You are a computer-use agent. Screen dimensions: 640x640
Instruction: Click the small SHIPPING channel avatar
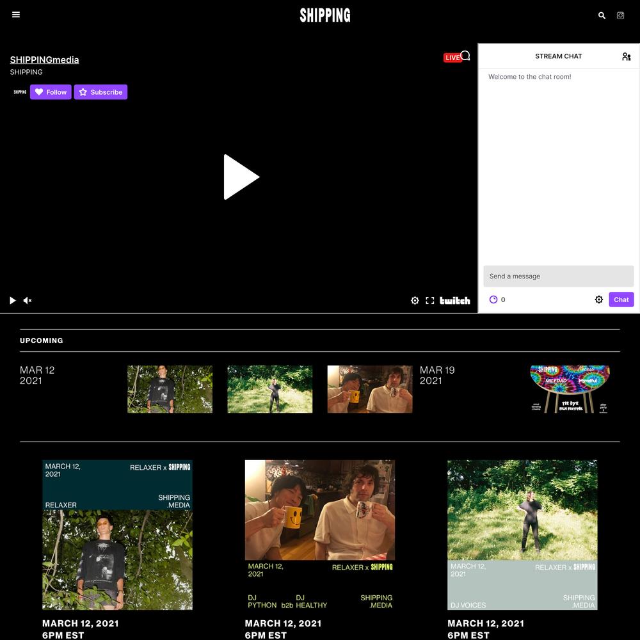point(20,92)
